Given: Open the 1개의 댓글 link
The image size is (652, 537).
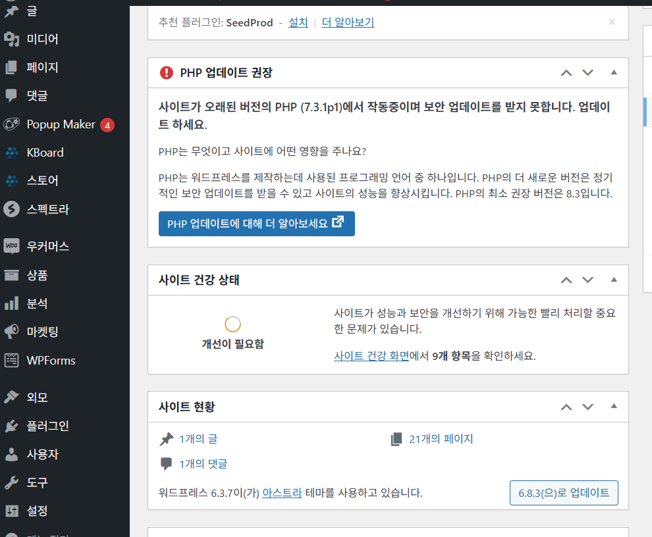Looking at the screenshot, I should 204,464.
